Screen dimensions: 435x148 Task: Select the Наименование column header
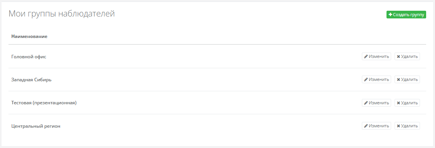point(29,36)
